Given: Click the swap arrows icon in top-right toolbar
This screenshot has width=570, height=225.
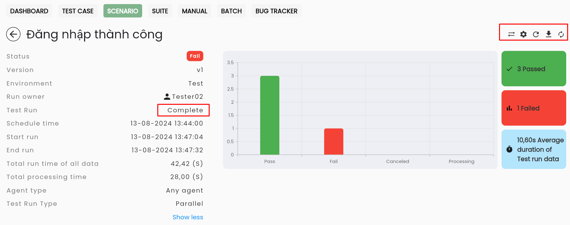Looking at the screenshot, I should tap(511, 34).
